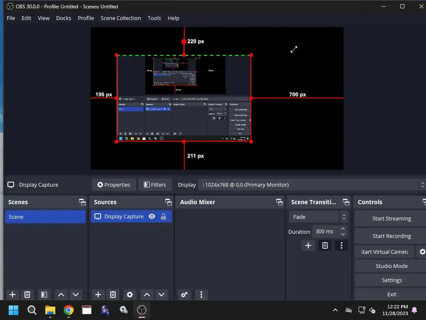The width and height of the screenshot is (426, 320).
Task: Open Virtual Camera settings gear
Action: point(422,252)
